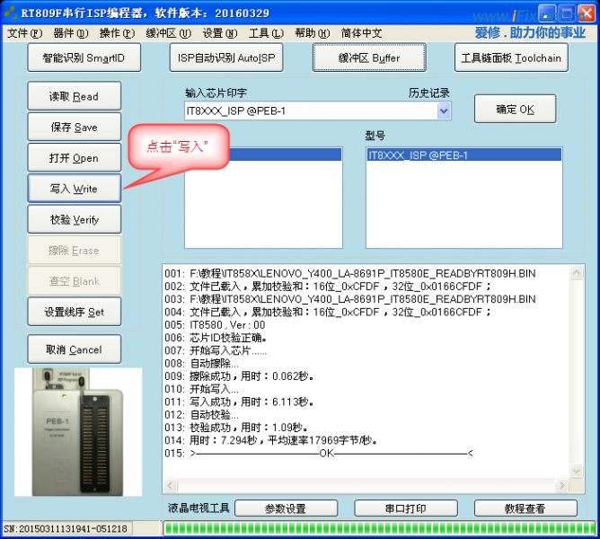Click 校验 Verify button
600x539 pixels.
pos(74,219)
